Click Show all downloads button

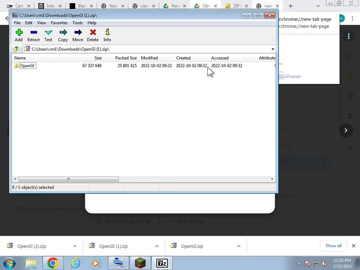(333, 246)
